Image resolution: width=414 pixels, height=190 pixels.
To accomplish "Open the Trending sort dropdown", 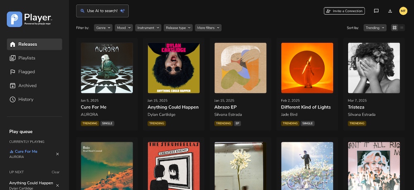I will (375, 28).
